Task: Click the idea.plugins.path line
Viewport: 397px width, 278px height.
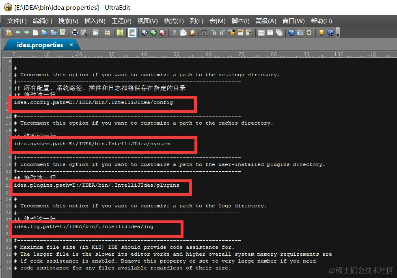Action: point(97,185)
